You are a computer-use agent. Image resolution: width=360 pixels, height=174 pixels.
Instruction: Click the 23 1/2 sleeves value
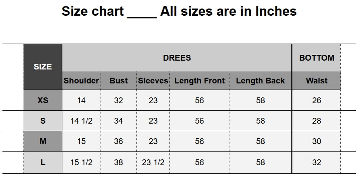[153, 162]
